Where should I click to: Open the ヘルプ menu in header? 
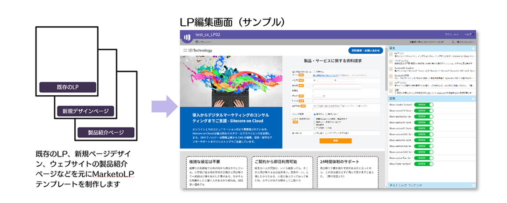470,34
